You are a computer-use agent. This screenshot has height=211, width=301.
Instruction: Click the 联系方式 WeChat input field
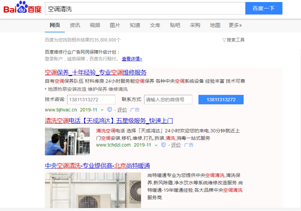168,100
